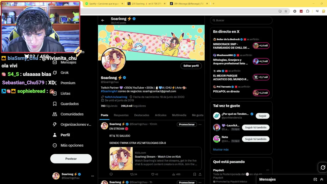
Task: Click Mostrar más under Tal vez te guste
Action: (221, 149)
